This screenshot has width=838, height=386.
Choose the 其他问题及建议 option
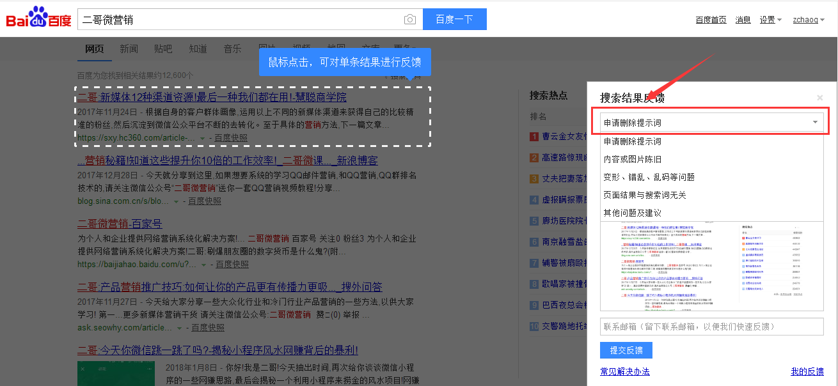point(713,213)
